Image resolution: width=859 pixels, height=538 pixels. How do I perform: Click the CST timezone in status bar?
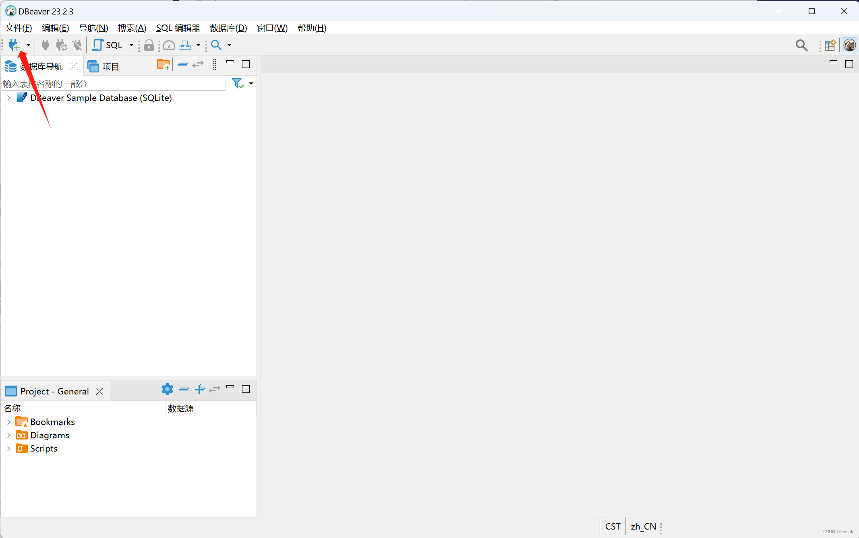(613, 526)
